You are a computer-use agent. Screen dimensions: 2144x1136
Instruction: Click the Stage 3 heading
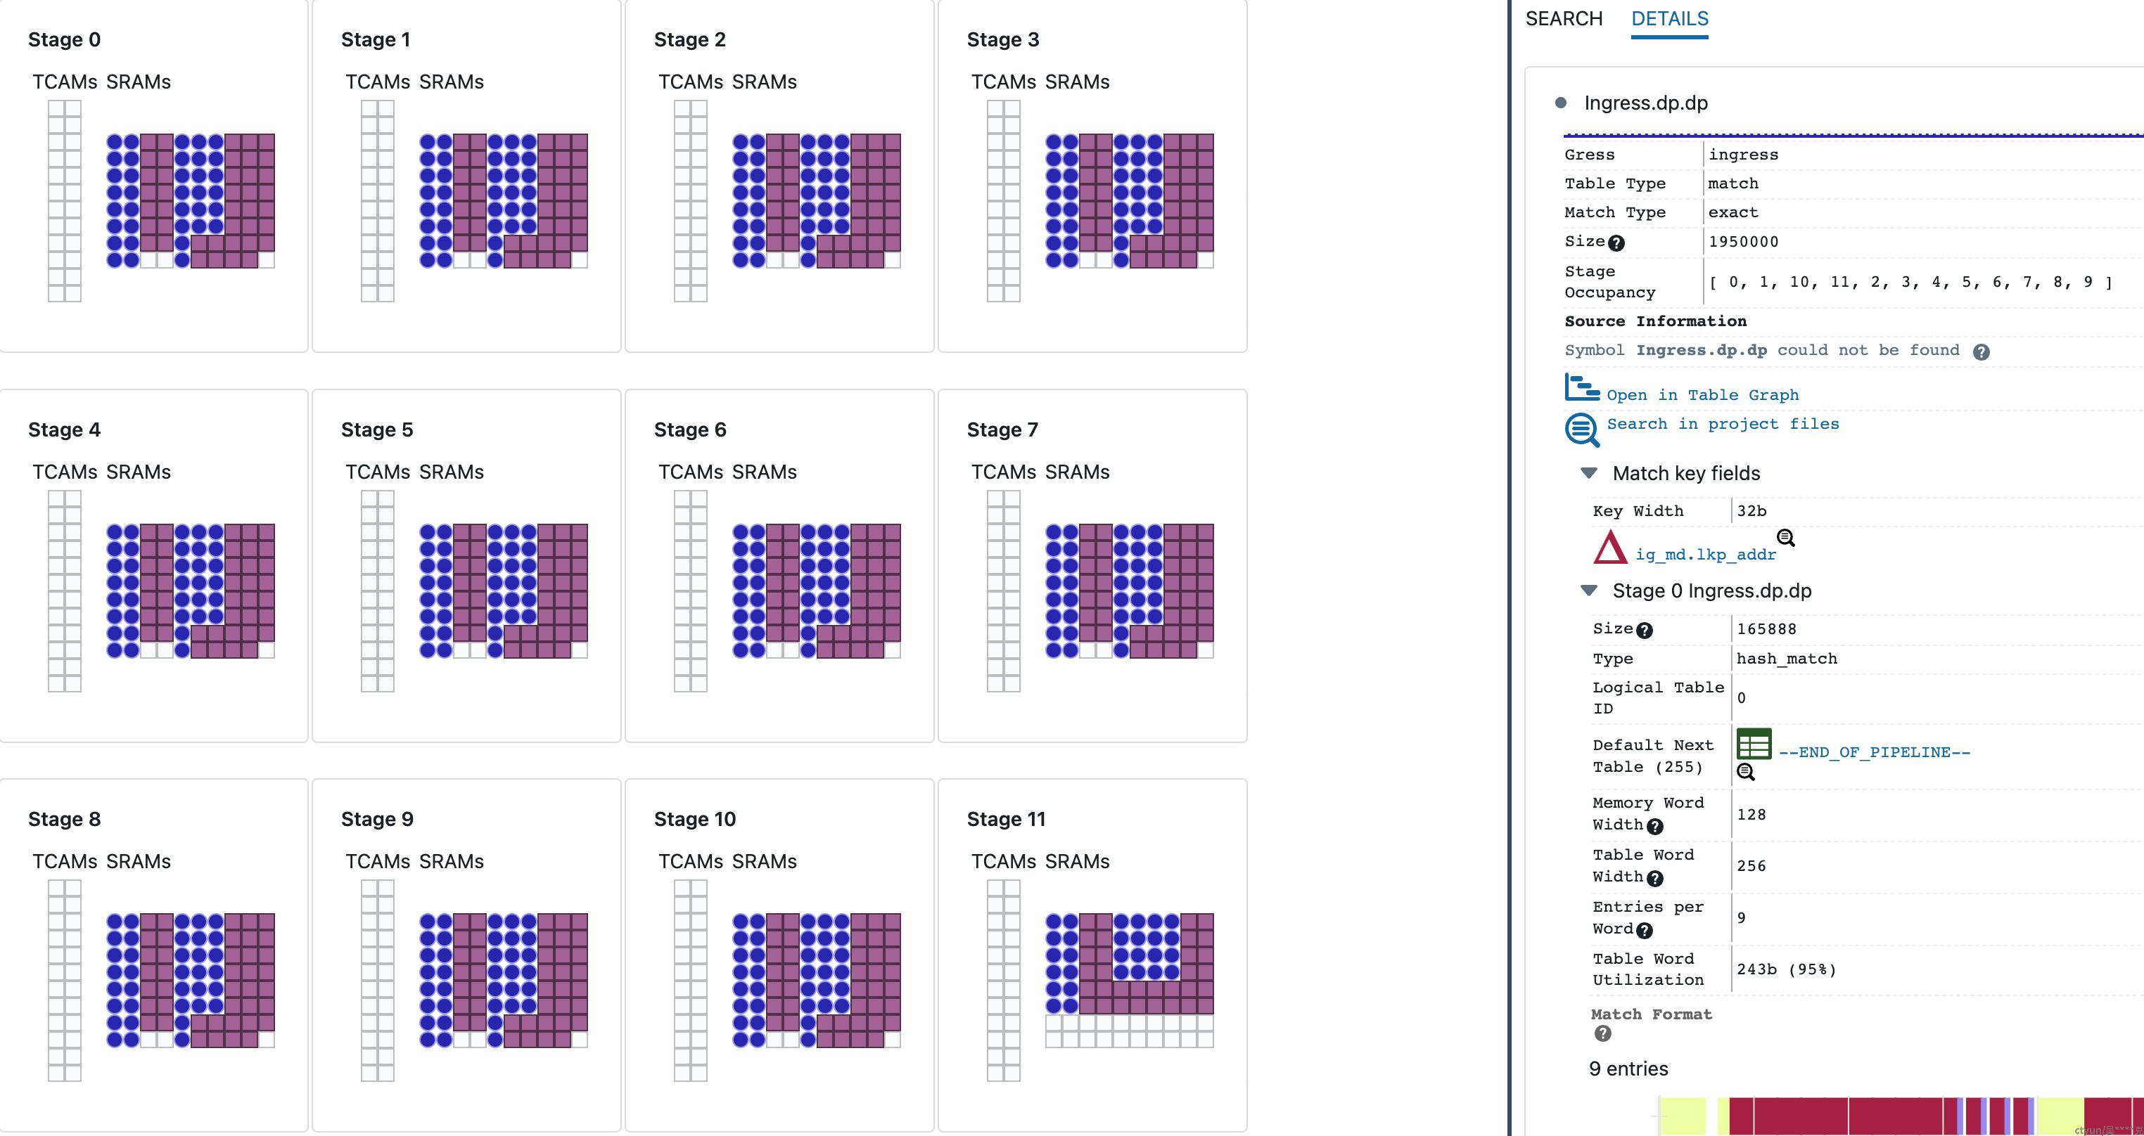pyautogui.click(x=1003, y=40)
